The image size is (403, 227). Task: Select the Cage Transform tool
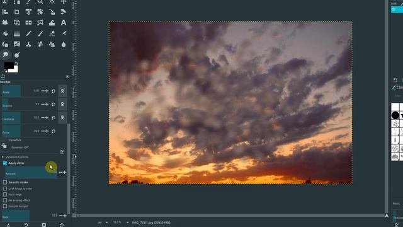click(40, 23)
